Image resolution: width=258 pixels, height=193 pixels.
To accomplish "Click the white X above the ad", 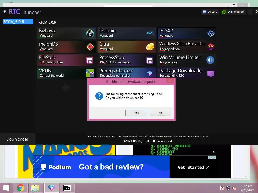I will pos(214,152).
